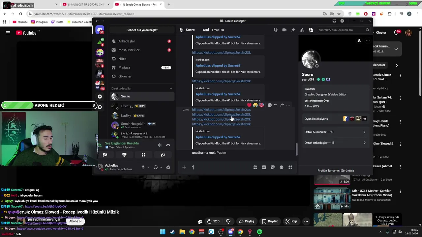The width and height of the screenshot is (422, 237).
Task: Expand Ortak Arkadaşlar — 15
Action: click(x=335, y=143)
